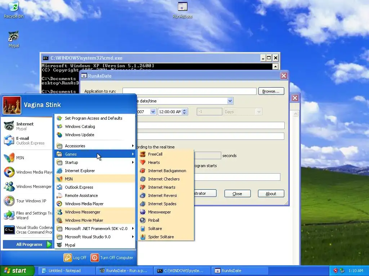The height and width of the screenshot is (276, 369).
Task: Expand the Accessories submenu
Action: click(95, 146)
